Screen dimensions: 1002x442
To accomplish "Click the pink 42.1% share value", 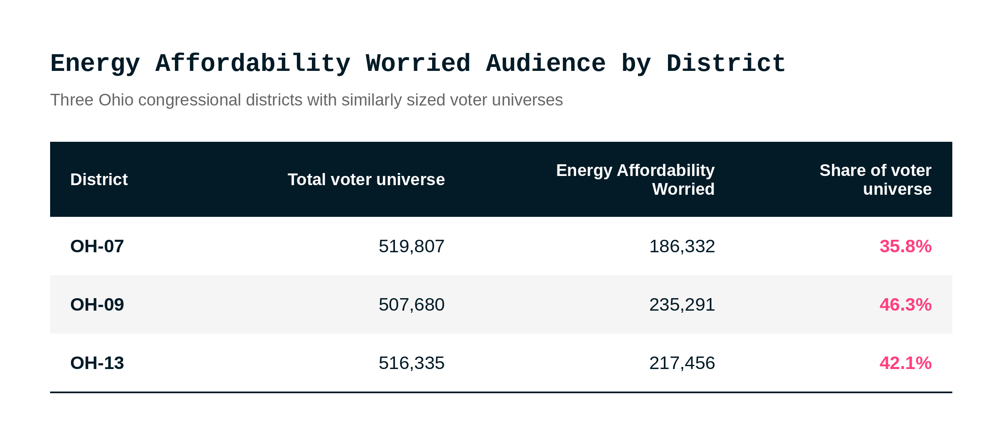I will 906,363.
